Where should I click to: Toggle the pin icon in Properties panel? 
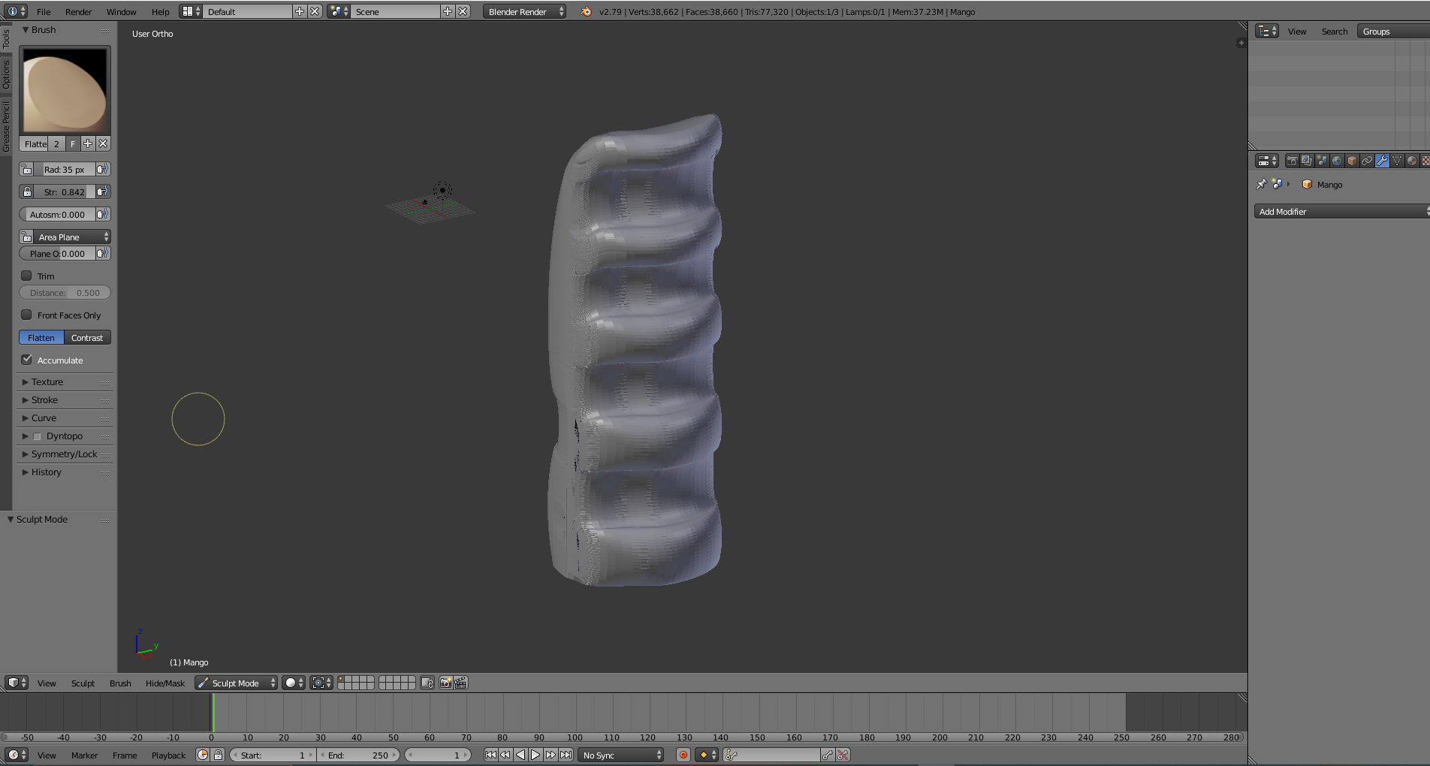click(1261, 184)
